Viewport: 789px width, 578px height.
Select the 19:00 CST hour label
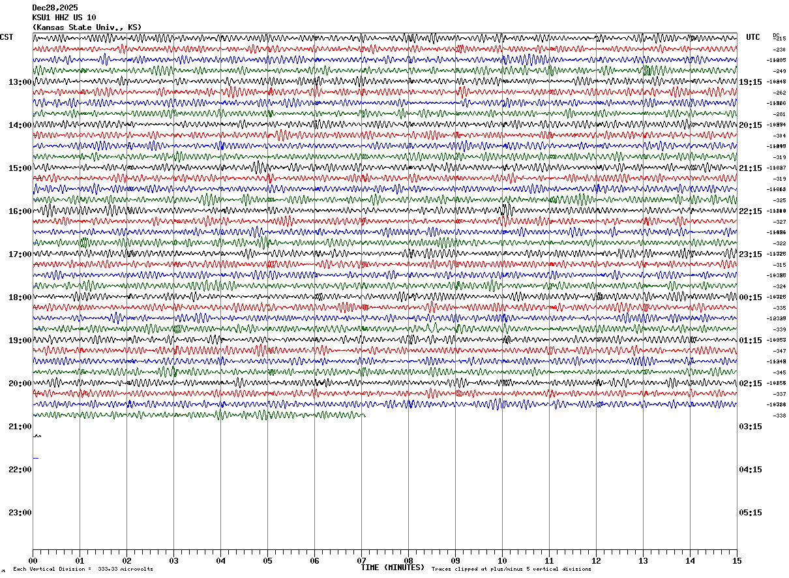(x=20, y=341)
